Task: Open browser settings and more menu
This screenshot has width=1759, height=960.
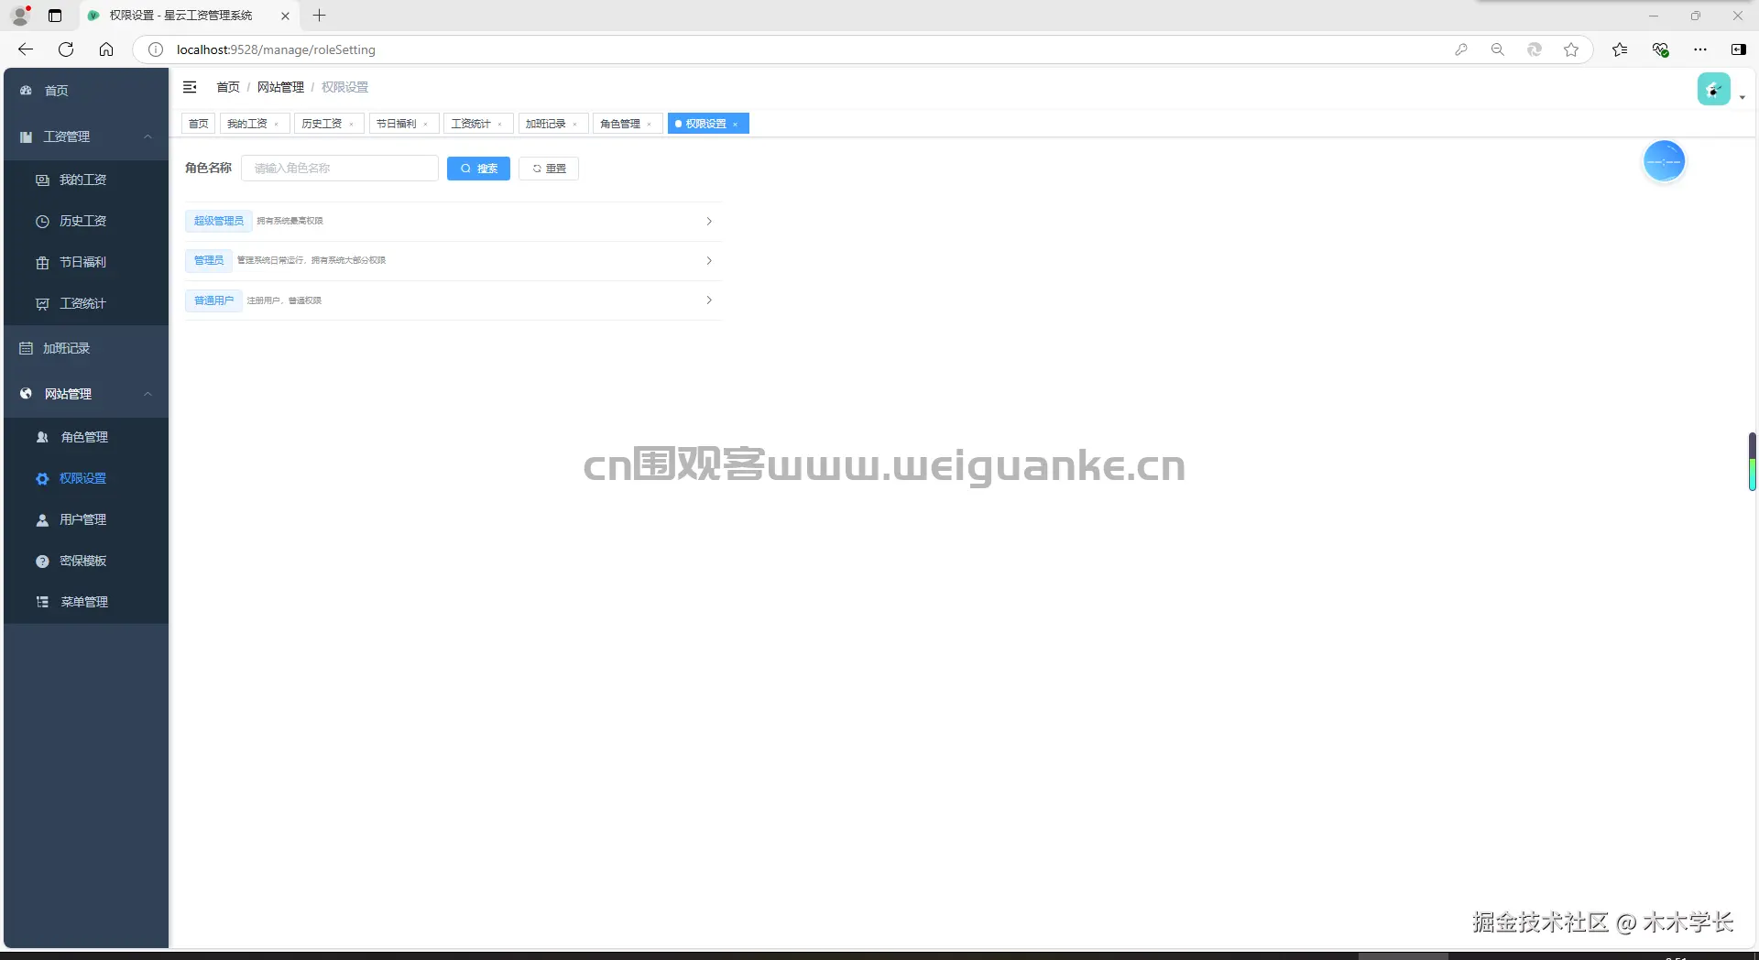Action: 1700,49
